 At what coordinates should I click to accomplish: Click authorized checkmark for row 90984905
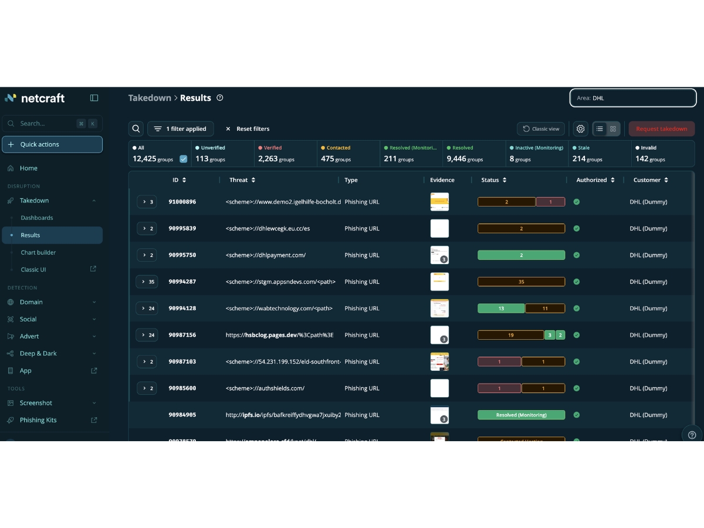coord(577,415)
